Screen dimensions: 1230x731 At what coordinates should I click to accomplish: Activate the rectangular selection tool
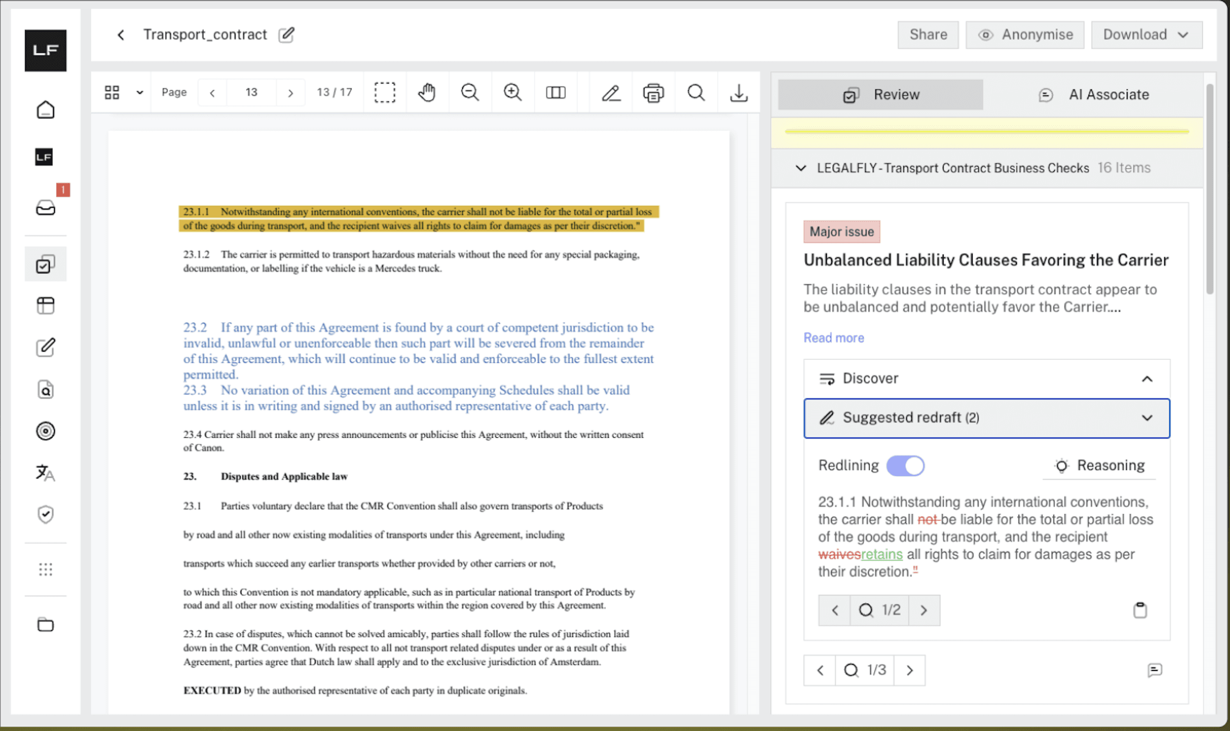385,93
